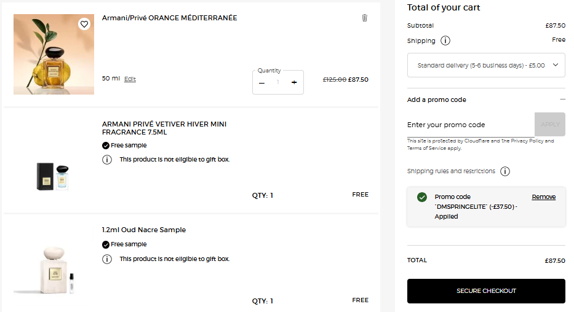The height and width of the screenshot is (312, 574).
Task: Open Orange Méditerranée product image
Action: (x=54, y=55)
